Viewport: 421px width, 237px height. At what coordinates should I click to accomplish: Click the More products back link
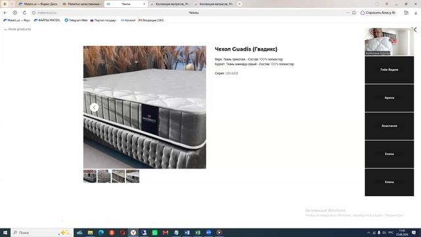tap(18, 29)
